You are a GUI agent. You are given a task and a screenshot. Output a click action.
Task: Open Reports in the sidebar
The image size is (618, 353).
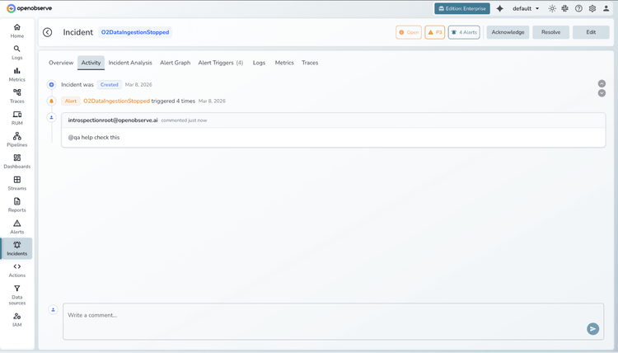(x=17, y=205)
